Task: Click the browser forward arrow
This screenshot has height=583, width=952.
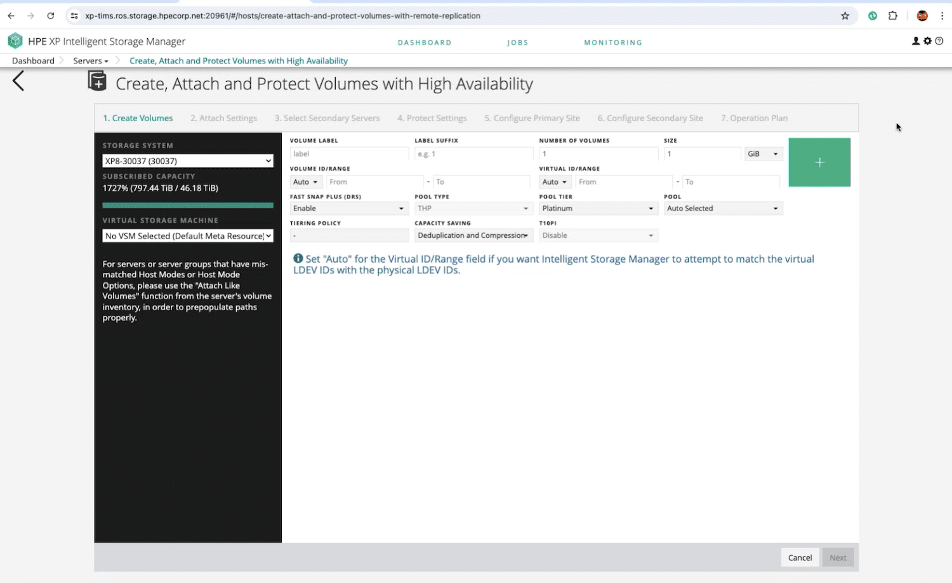Action: point(30,16)
